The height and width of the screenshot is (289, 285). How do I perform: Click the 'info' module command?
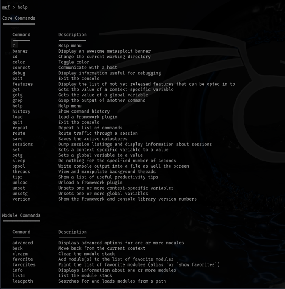click(x=17, y=270)
